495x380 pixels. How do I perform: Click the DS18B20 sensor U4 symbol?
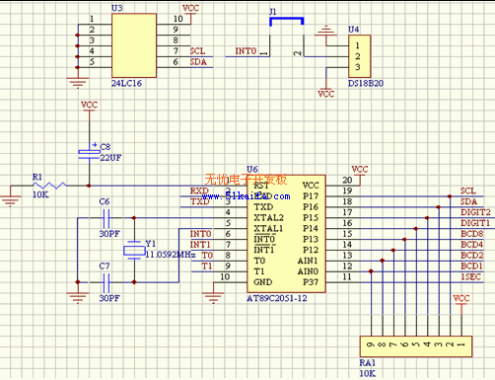[360, 56]
